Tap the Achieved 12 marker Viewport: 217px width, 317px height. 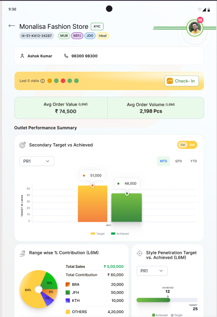pyautogui.click(x=168, y=292)
